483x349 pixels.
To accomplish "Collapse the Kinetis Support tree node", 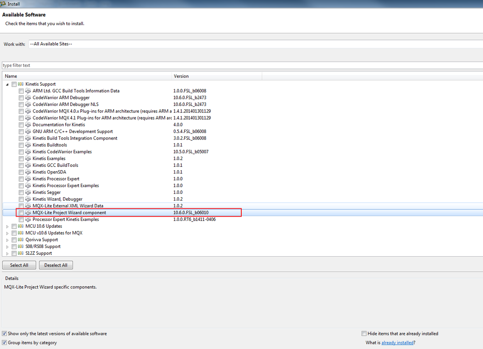I will [7, 85].
